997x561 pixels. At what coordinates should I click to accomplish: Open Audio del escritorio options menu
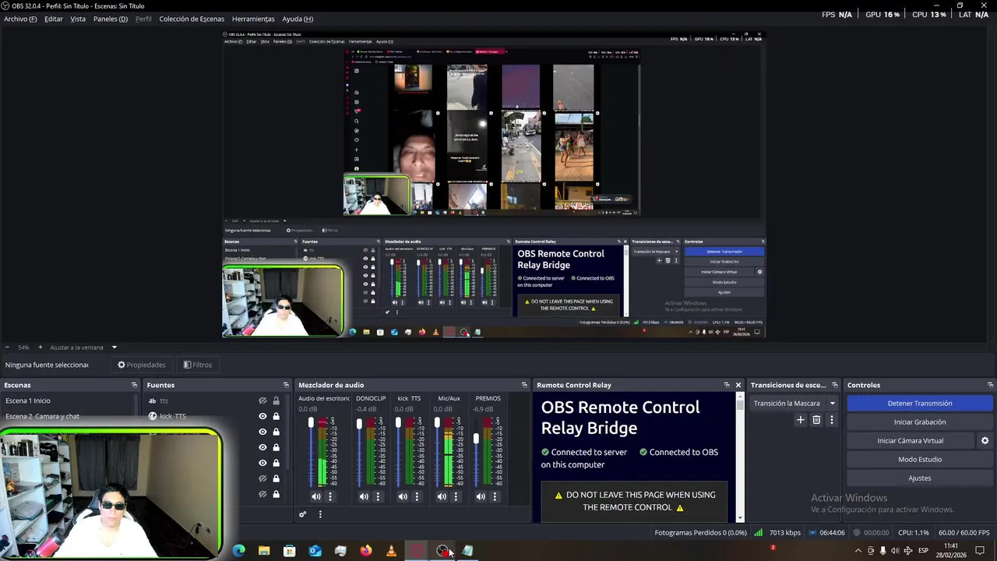tap(330, 496)
